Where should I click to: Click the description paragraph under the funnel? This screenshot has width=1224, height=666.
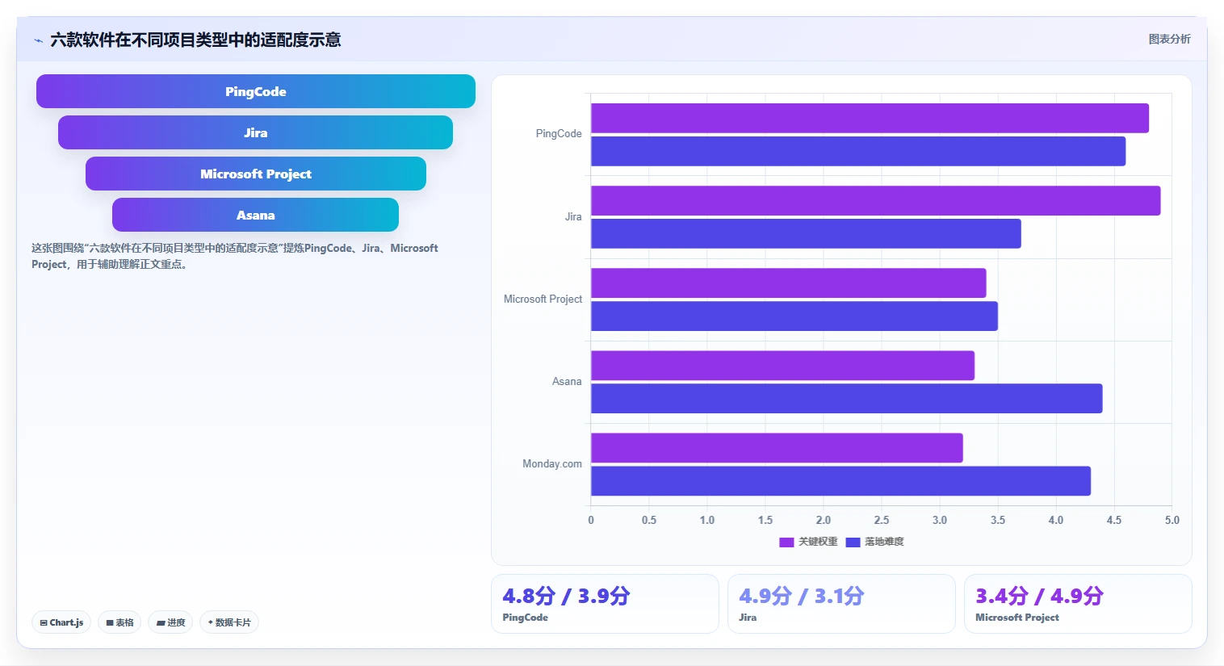click(x=235, y=256)
